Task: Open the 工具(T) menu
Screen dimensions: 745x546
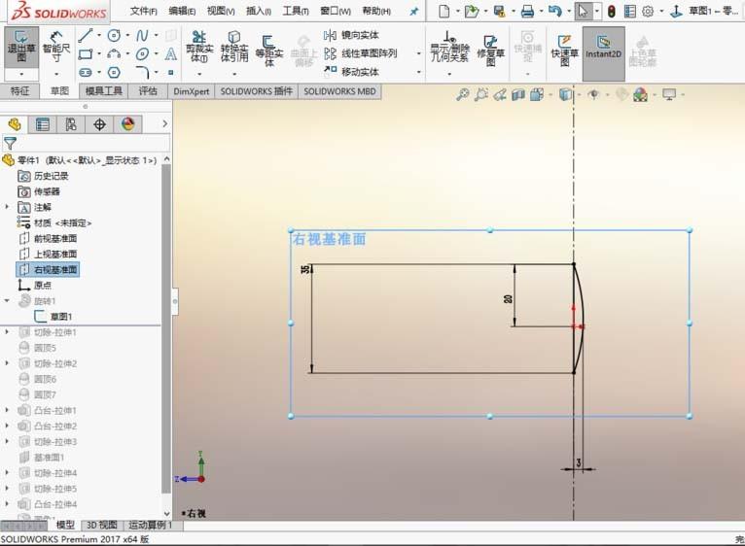Action: click(296, 11)
